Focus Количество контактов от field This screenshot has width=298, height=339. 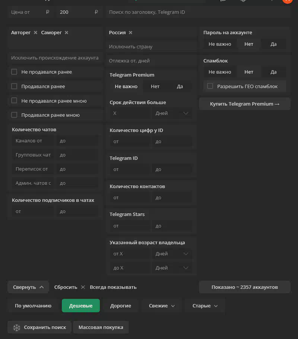coord(130,198)
